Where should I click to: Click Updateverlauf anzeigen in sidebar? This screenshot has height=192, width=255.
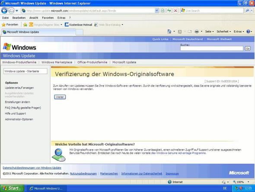pos(19,88)
